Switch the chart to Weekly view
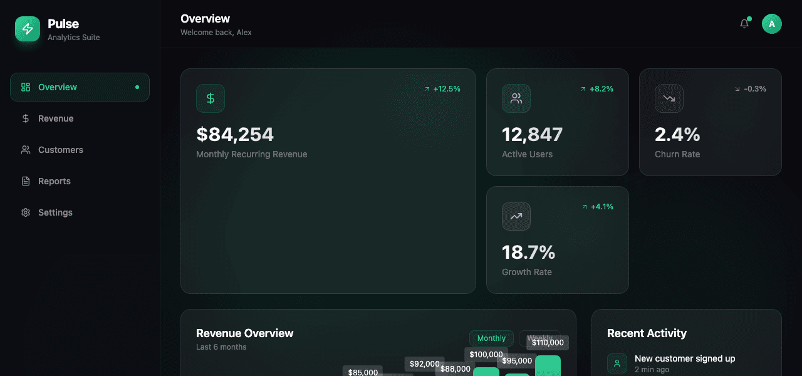 point(539,338)
